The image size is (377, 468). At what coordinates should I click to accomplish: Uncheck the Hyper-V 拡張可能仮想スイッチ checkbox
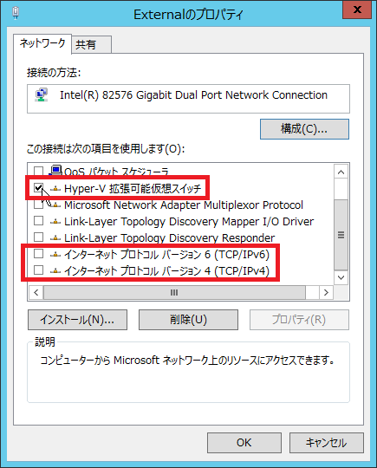[x=38, y=188]
